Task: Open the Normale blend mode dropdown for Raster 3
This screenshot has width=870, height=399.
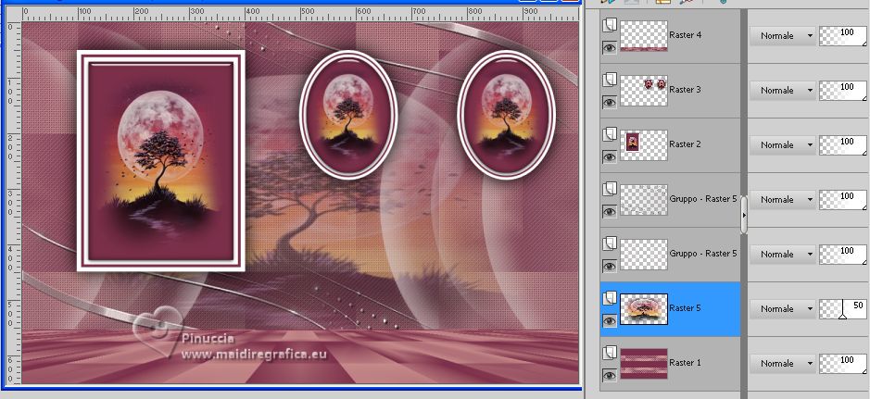Action: click(x=782, y=91)
